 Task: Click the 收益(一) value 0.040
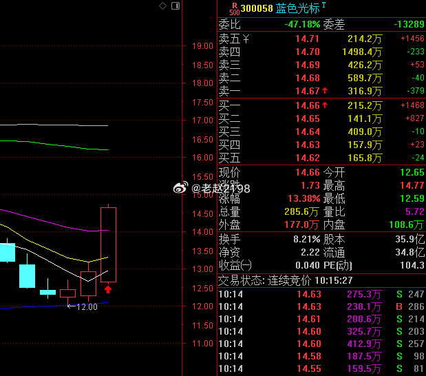(x=308, y=265)
